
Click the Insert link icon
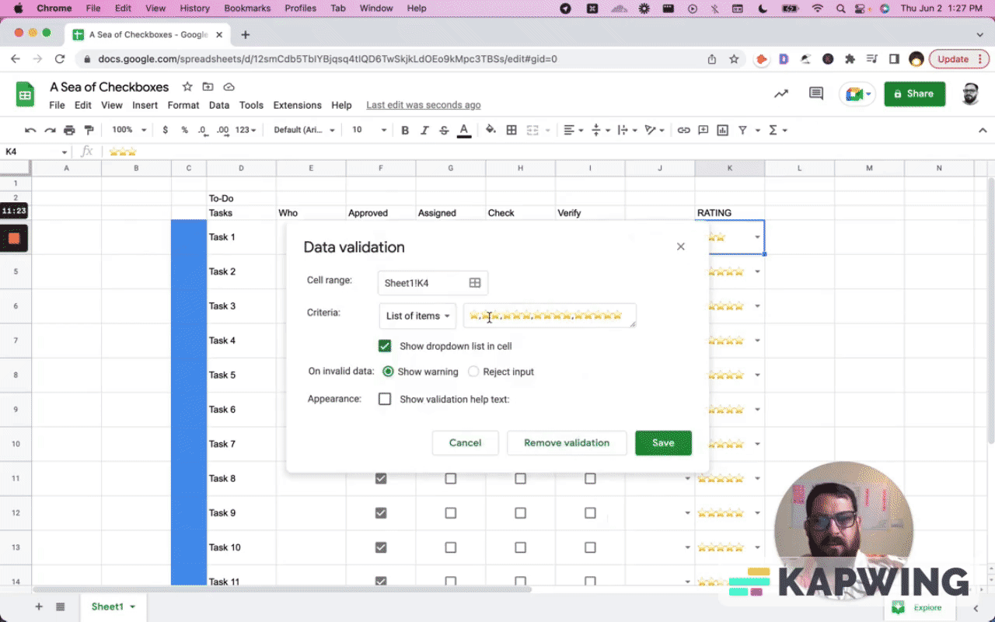click(683, 130)
